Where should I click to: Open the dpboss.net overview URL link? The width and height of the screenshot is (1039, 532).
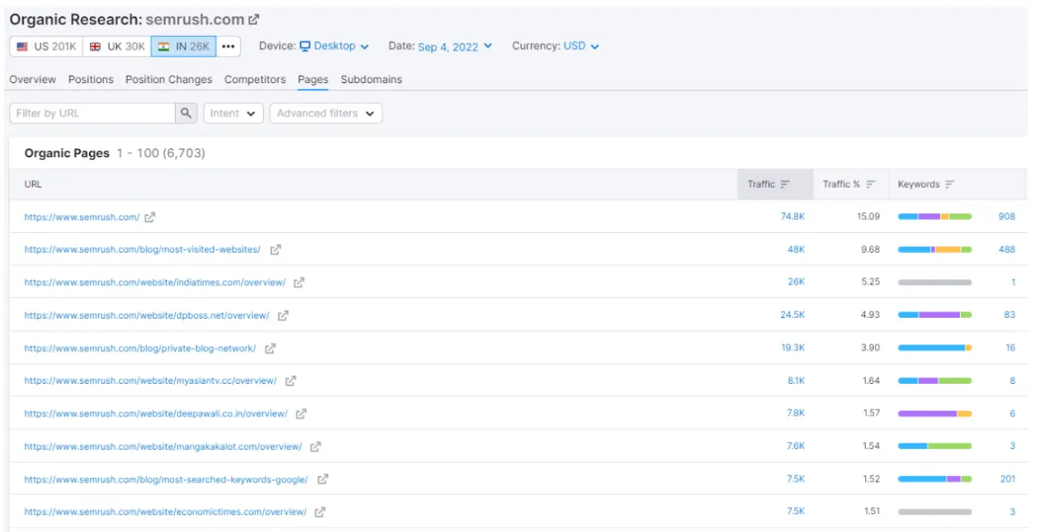click(147, 315)
